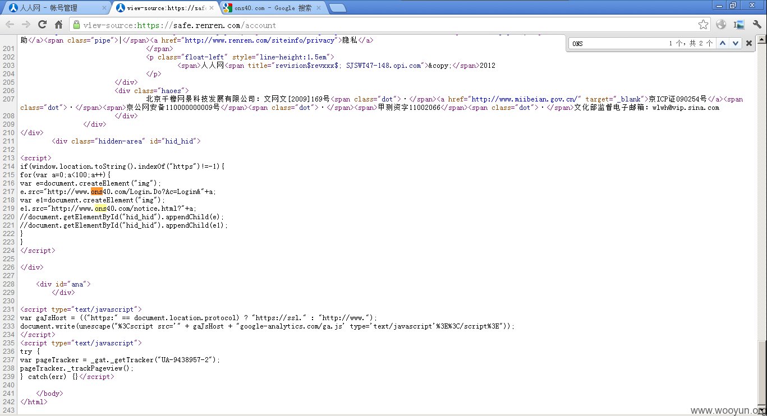Click the document.write(unescape( line

click(x=267, y=326)
